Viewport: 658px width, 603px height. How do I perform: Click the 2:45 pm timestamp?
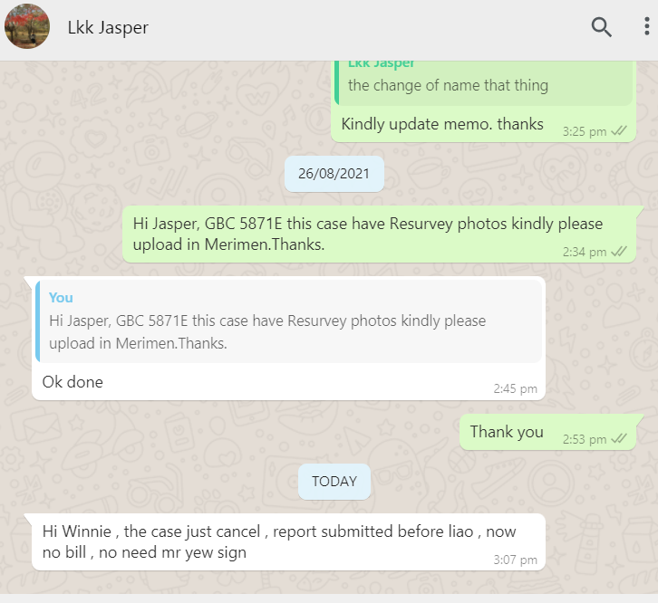[516, 388]
